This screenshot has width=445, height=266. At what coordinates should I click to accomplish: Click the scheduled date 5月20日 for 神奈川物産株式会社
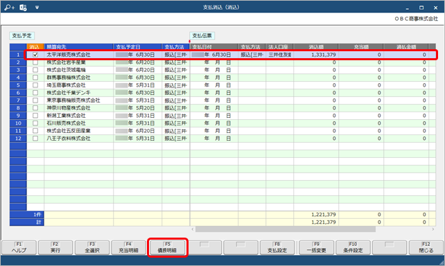pos(138,108)
